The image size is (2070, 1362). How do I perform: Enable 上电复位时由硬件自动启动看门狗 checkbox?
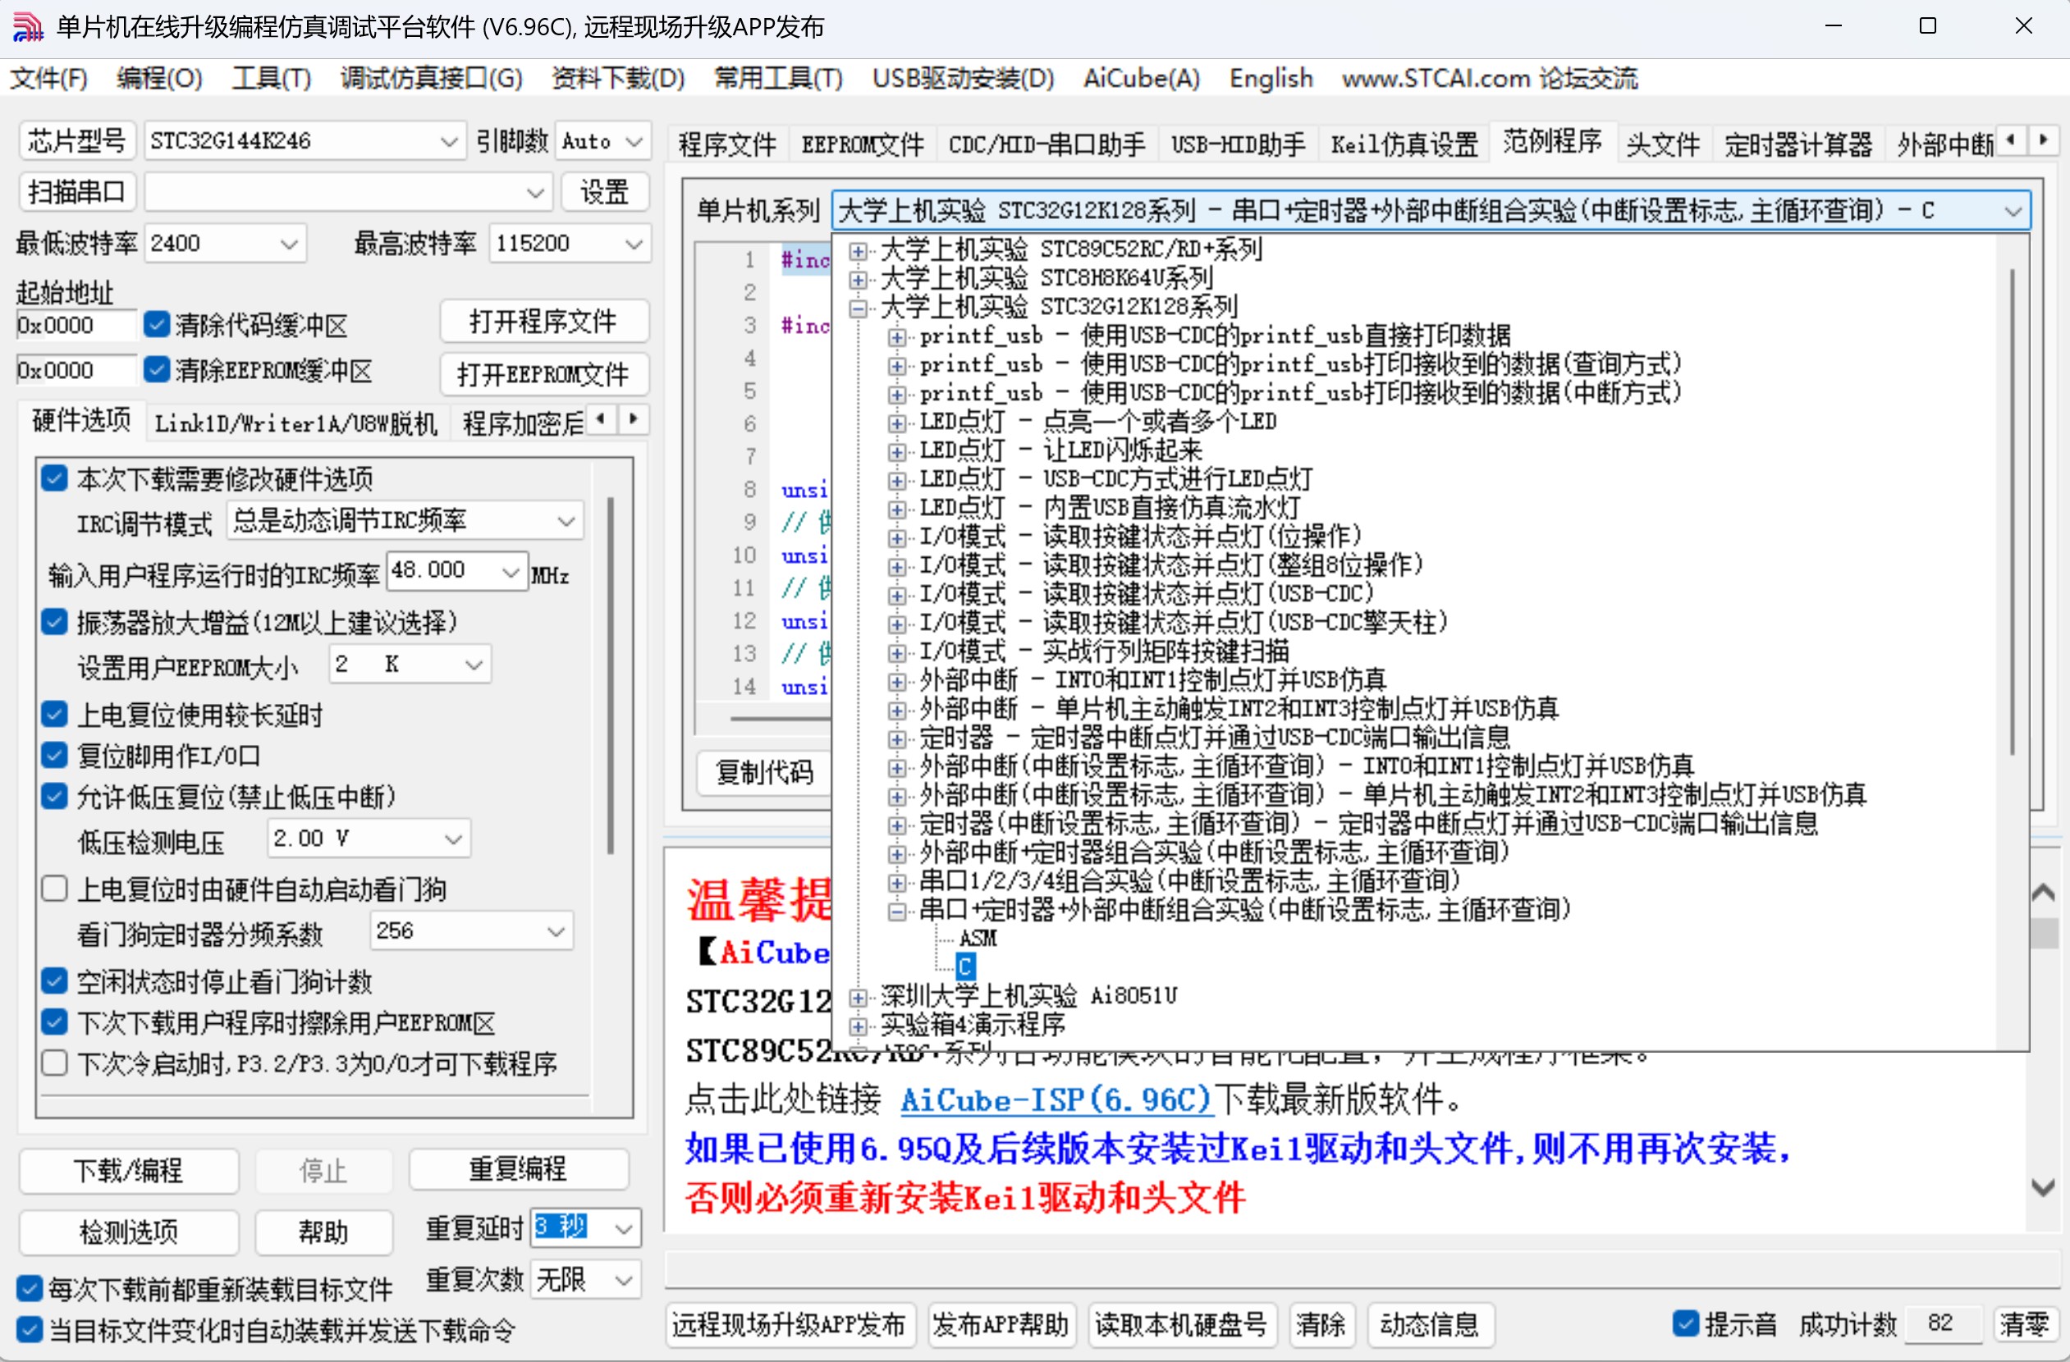[x=55, y=889]
